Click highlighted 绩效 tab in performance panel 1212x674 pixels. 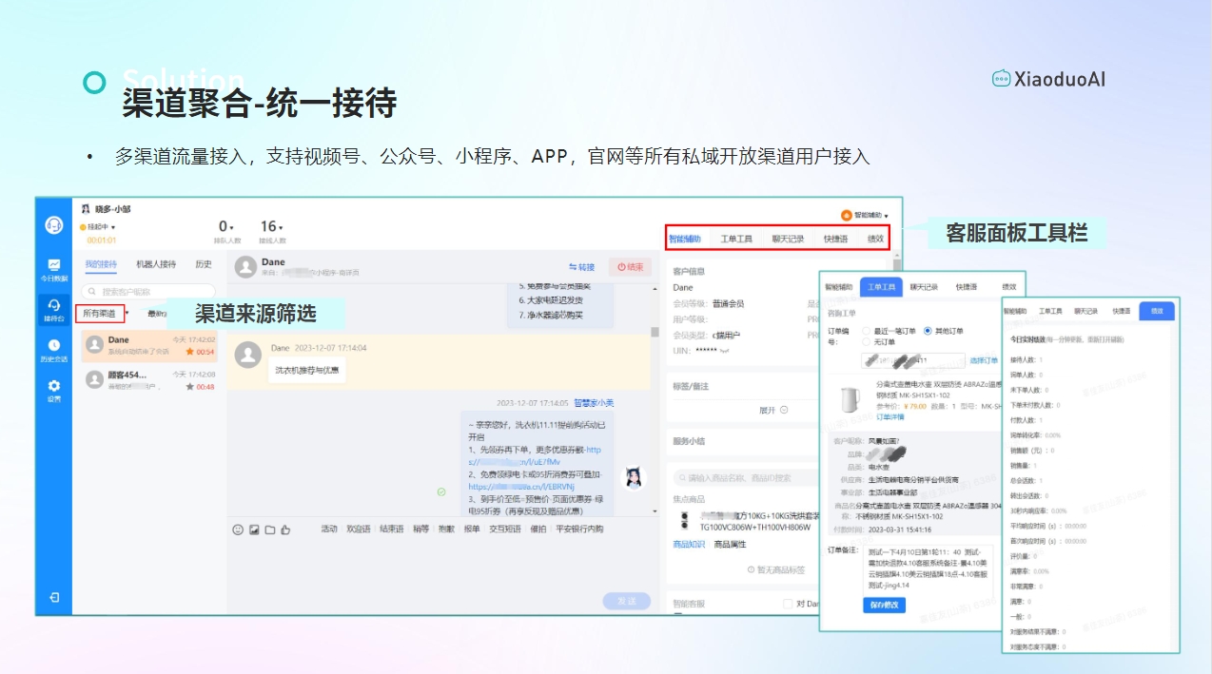click(x=1157, y=311)
